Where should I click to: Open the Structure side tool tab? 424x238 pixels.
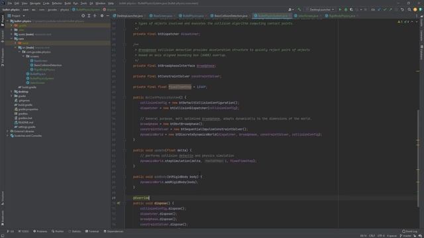pyautogui.click(x=3, y=198)
